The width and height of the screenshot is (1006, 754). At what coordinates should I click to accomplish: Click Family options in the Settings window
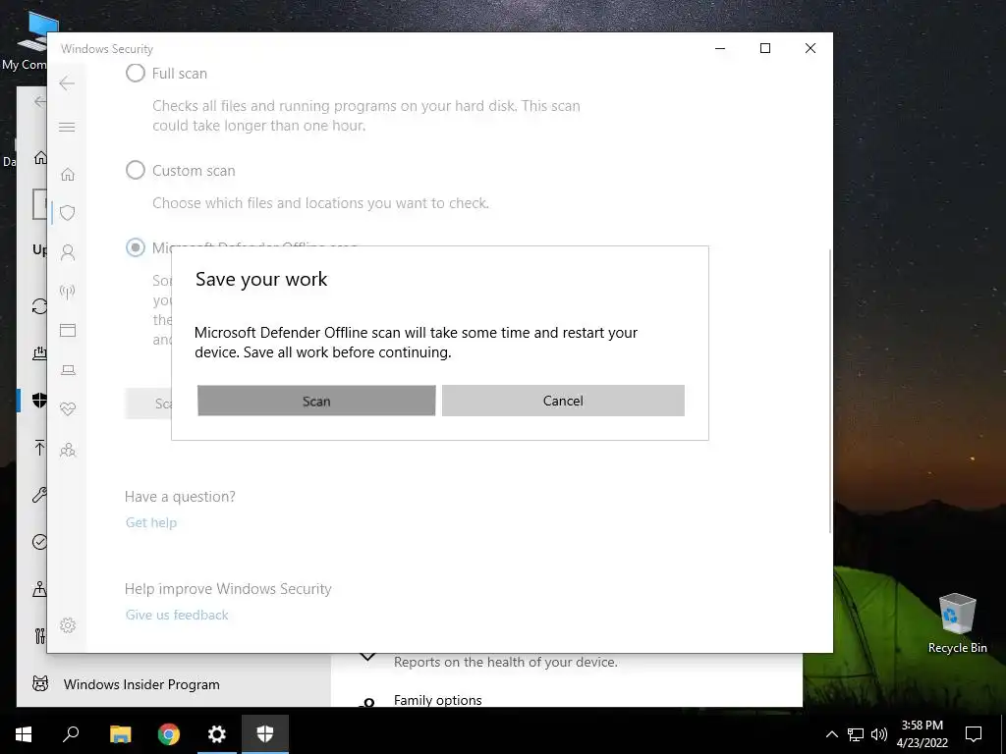click(437, 700)
